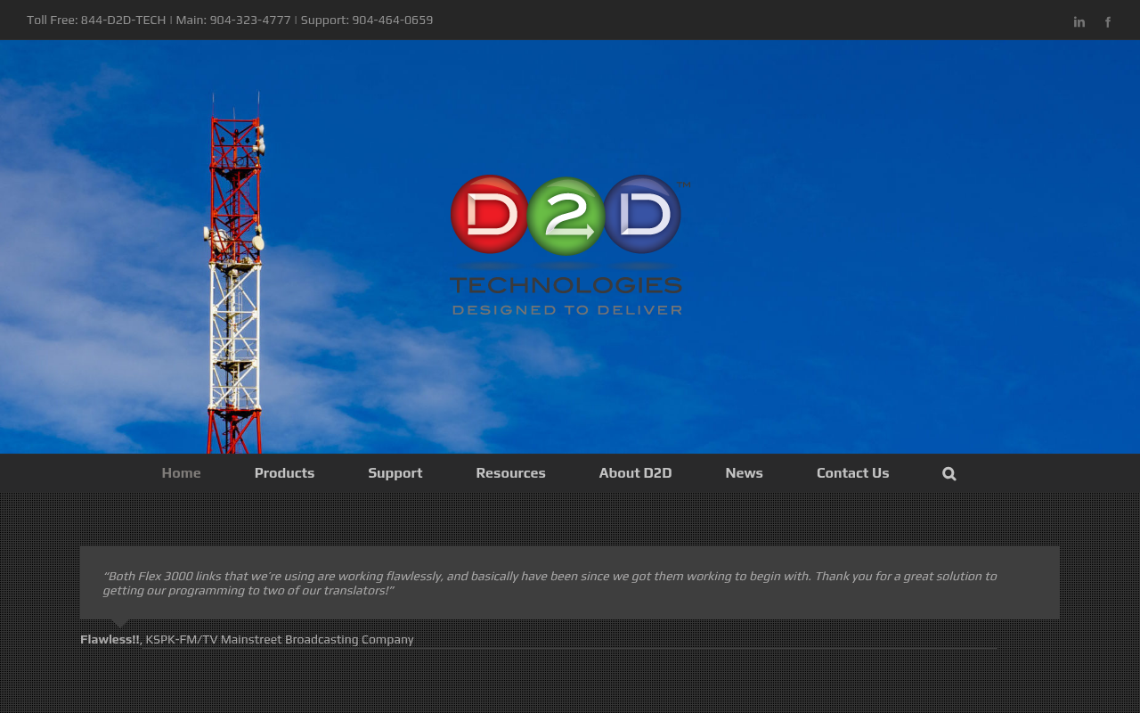This screenshot has width=1140, height=713.
Task: Open the LinkedIn social icon
Action: click(x=1079, y=22)
